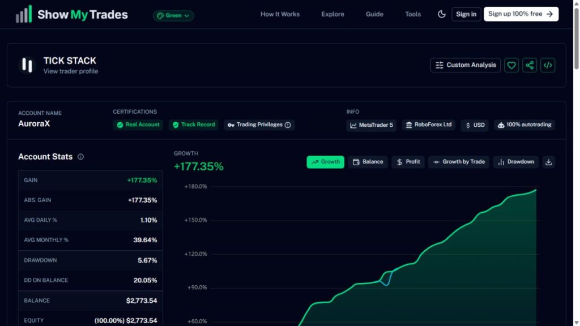Open the Green theme color dropdown

[x=173, y=15]
